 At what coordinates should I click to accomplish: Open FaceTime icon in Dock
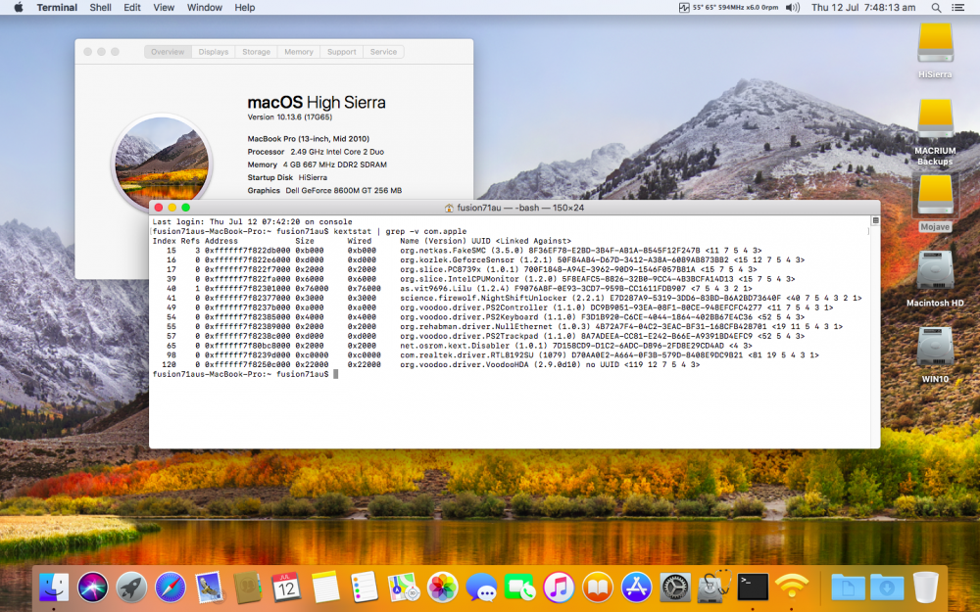(520, 587)
